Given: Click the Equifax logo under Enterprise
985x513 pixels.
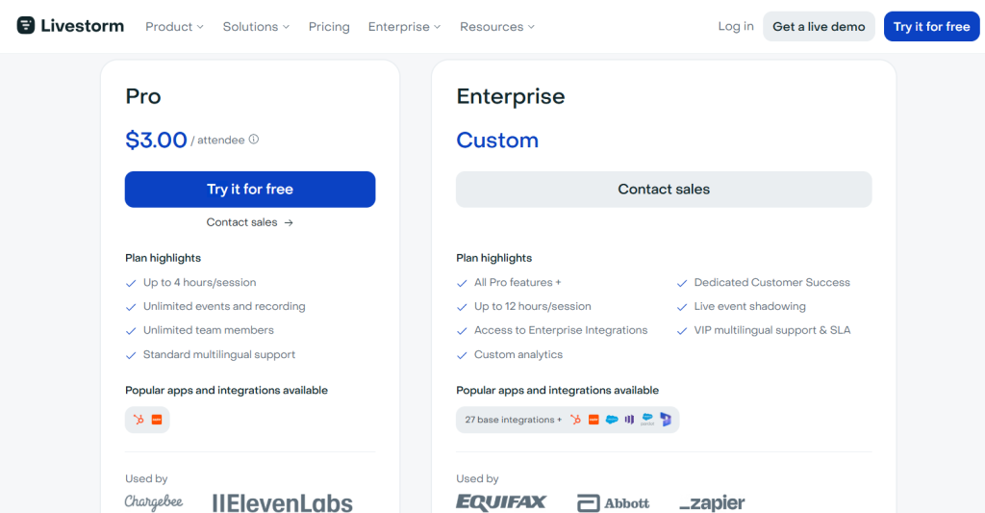Looking at the screenshot, I should [501, 502].
